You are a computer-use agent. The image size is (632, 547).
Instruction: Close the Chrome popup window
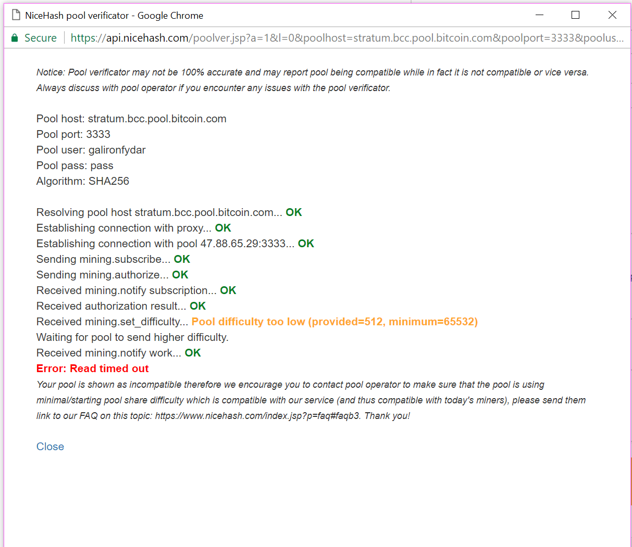[x=612, y=15]
